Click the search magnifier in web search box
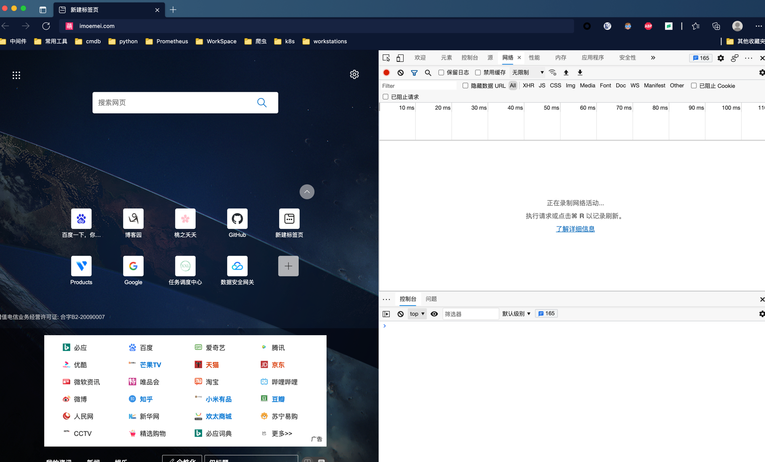This screenshot has width=765, height=462. (x=262, y=103)
